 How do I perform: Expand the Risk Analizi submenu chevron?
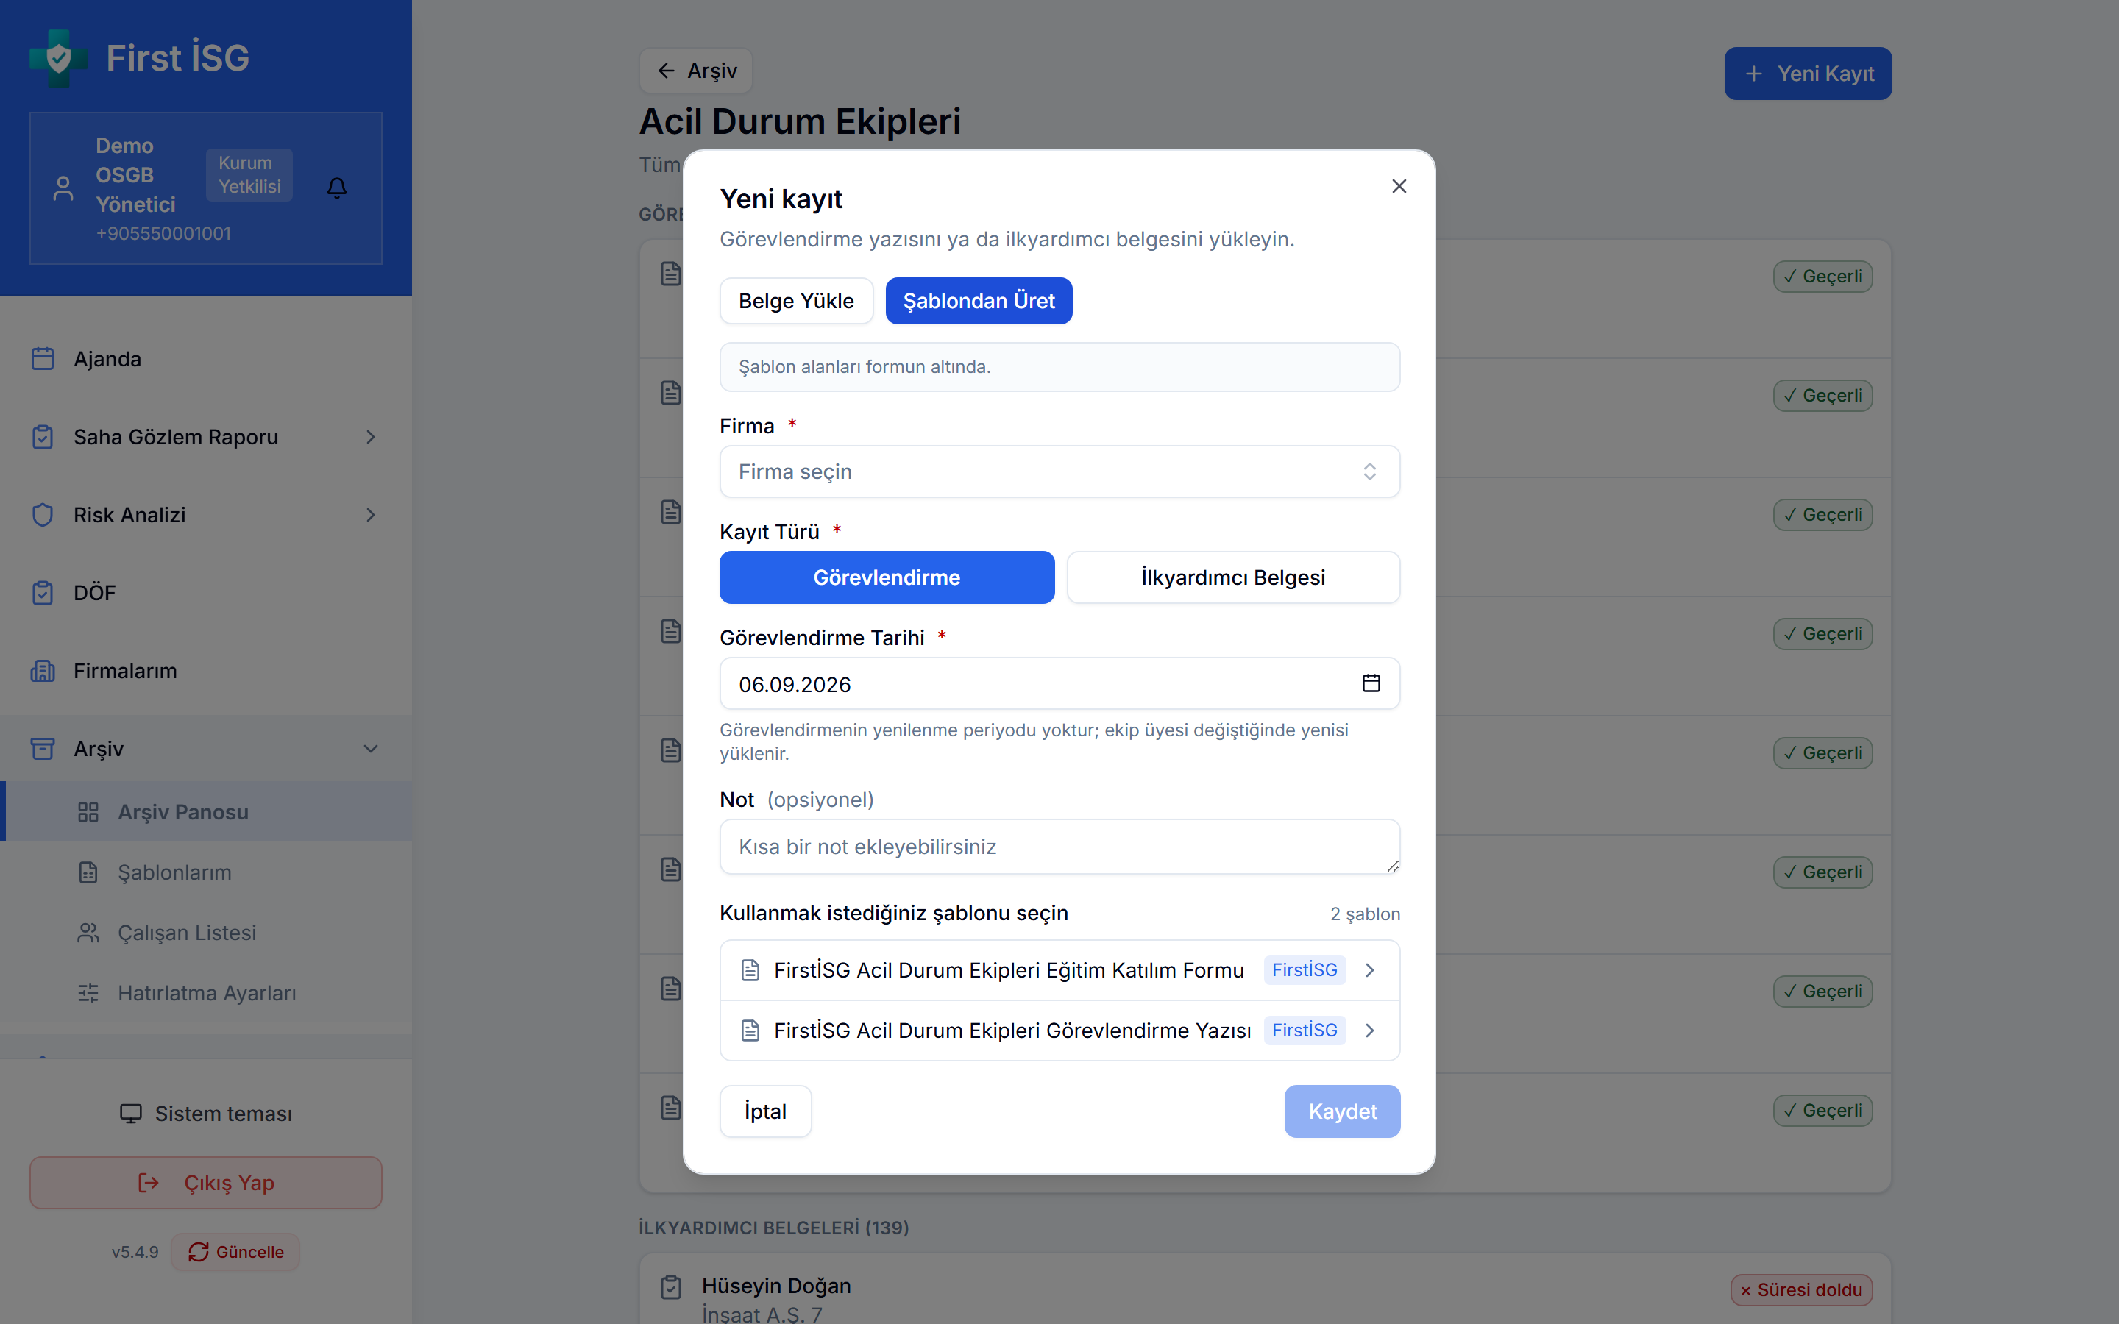pyautogui.click(x=372, y=515)
